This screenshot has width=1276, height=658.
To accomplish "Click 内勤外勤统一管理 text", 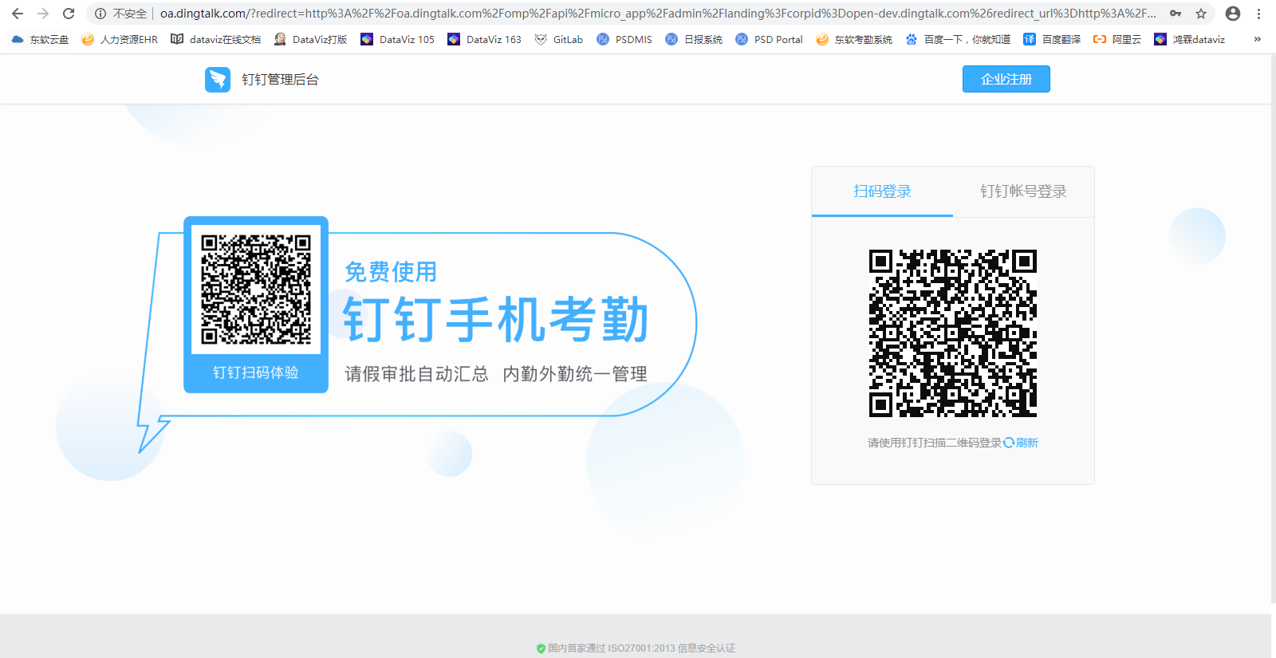I will click(x=575, y=374).
